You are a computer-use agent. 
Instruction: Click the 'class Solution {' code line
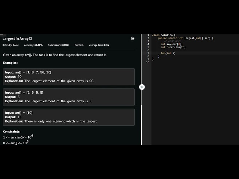point(164,35)
